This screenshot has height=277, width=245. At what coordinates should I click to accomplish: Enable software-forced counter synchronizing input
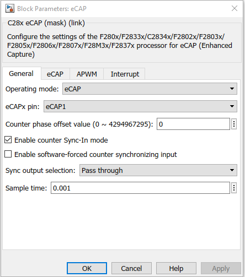click(x=8, y=154)
